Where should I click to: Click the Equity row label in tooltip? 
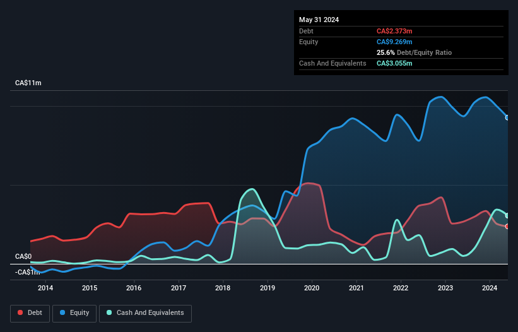tap(309, 42)
